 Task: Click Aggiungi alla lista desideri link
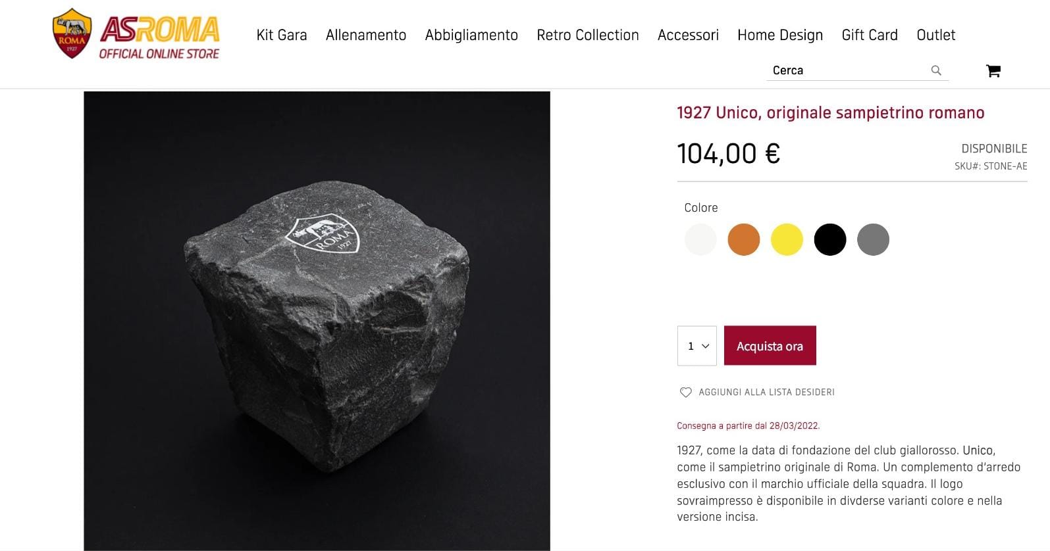(x=766, y=393)
